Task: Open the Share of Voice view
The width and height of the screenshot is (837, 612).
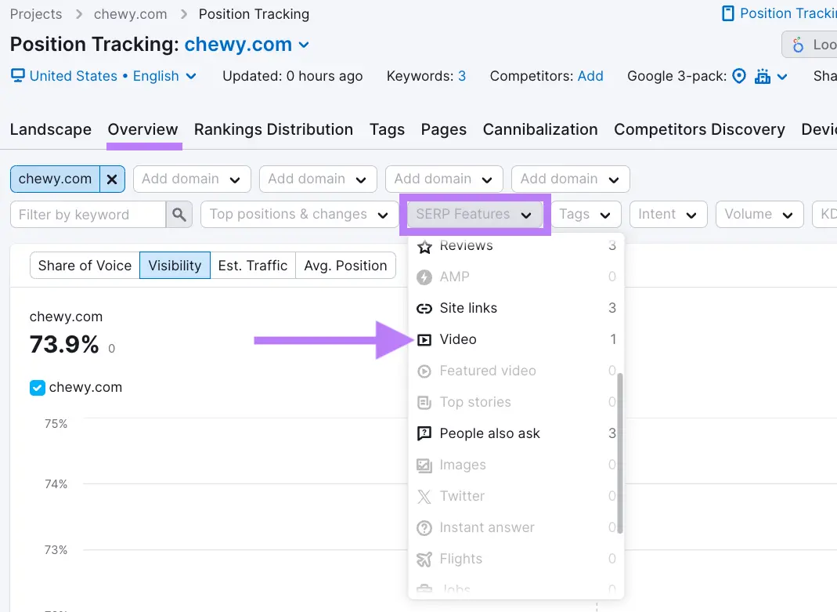Action: [x=84, y=266]
